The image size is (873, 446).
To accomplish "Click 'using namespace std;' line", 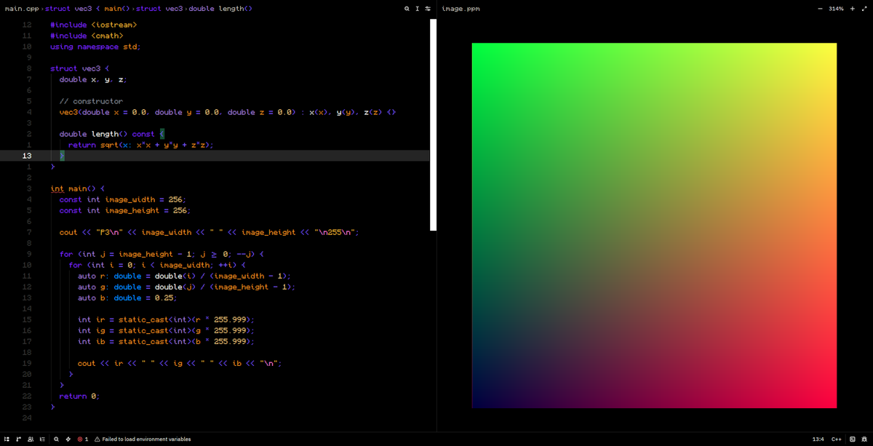I will pos(95,47).
